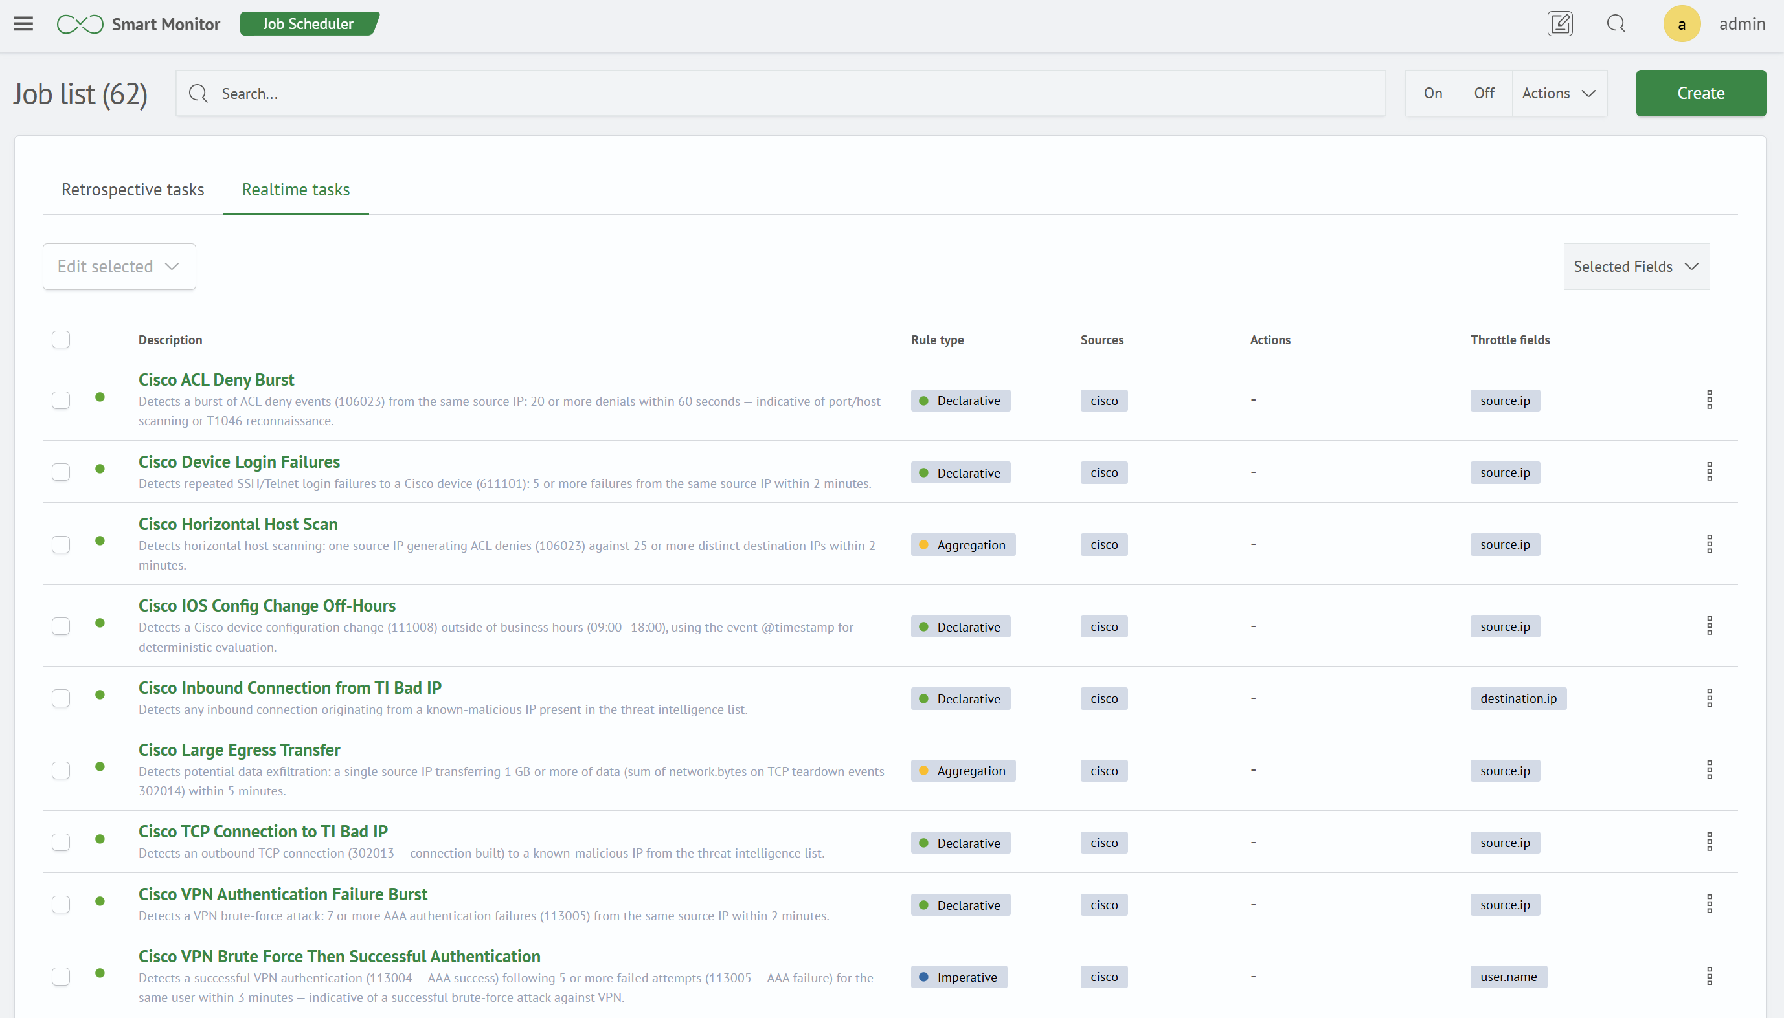Open the Cisco Device Login Failures job link

(x=239, y=461)
